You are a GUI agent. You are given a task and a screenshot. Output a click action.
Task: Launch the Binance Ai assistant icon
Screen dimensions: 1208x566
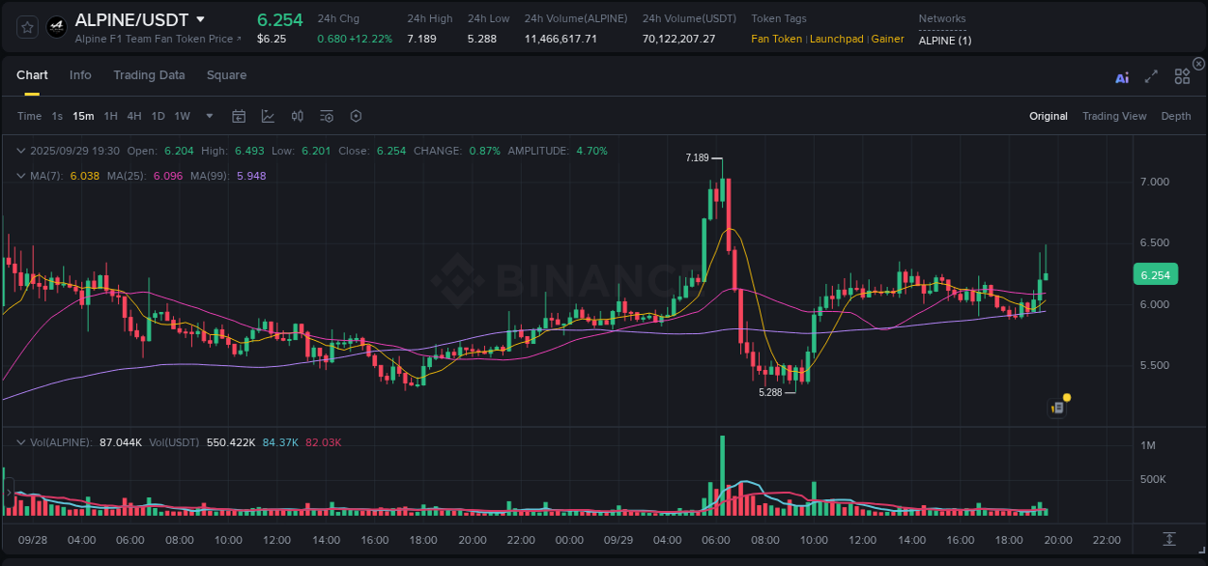tap(1122, 77)
